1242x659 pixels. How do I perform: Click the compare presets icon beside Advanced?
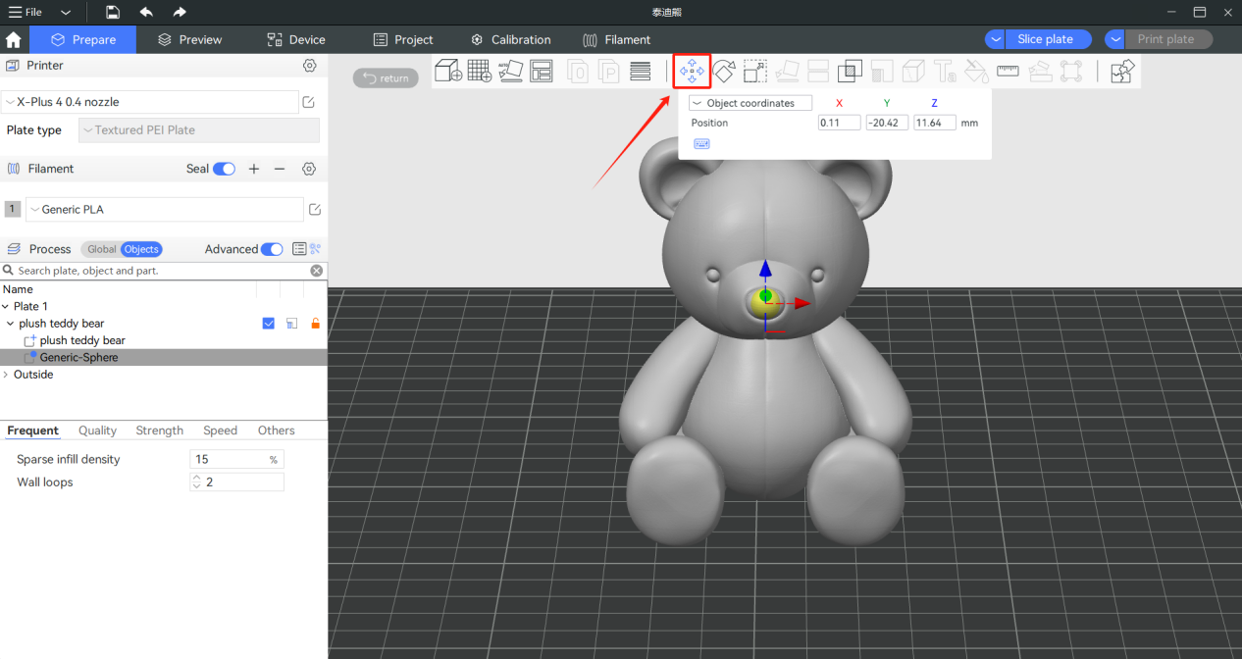point(316,249)
